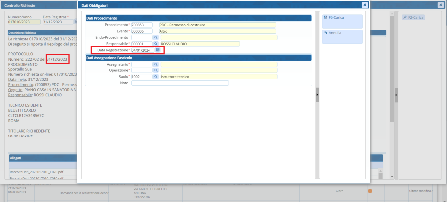
Task: Open the Data Registrazione calendar picker
Action: pos(158,50)
